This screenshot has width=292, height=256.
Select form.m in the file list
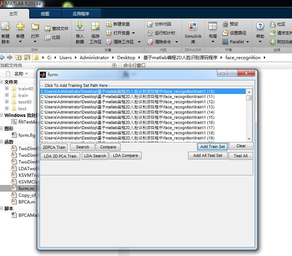pyautogui.click(x=26, y=189)
